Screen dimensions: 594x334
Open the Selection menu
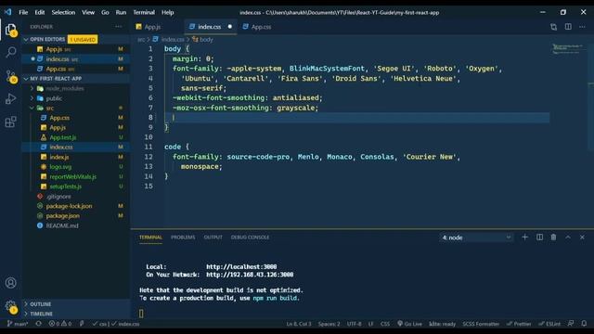(63, 12)
